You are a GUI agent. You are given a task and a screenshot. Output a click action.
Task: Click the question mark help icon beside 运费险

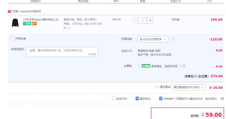tap(184, 66)
